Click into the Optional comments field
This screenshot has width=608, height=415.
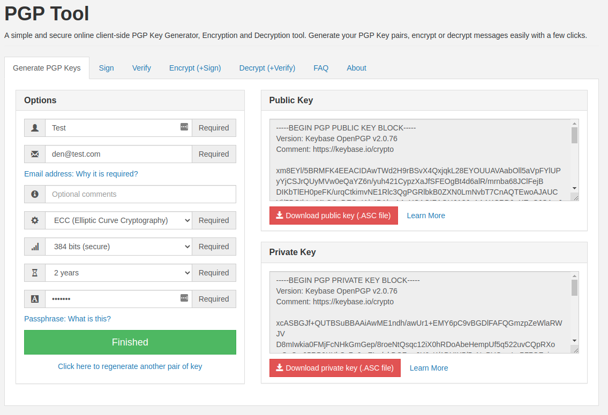tap(140, 194)
